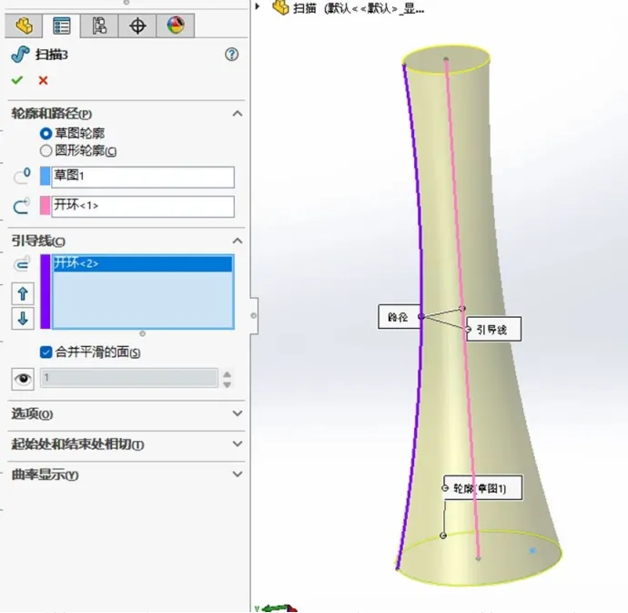Expand the 选项 section
The image size is (628, 613).
(x=238, y=414)
